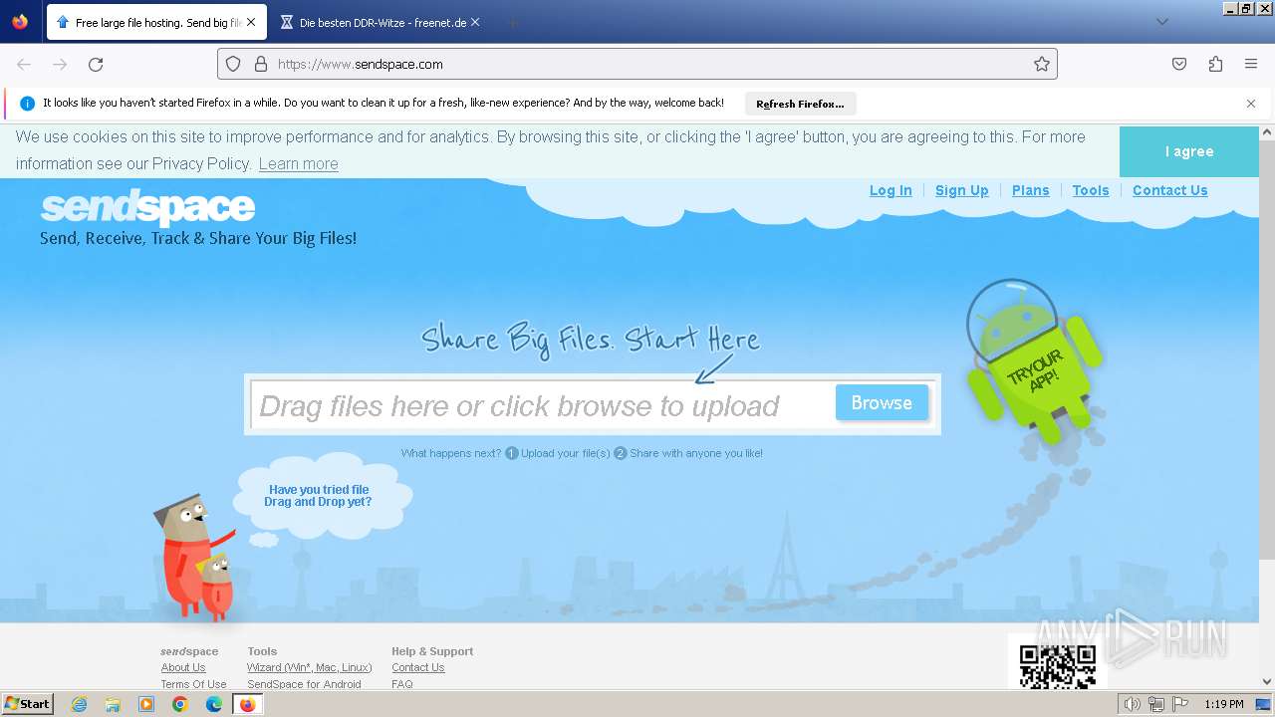Click the drag files upload field
The image size is (1275, 717).
(x=541, y=405)
